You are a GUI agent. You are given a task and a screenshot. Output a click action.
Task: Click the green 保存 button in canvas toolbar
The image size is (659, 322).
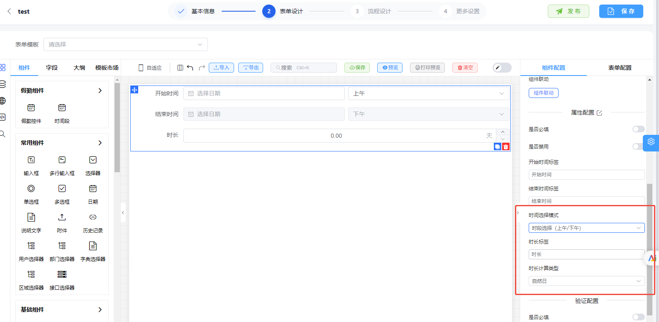(x=357, y=68)
